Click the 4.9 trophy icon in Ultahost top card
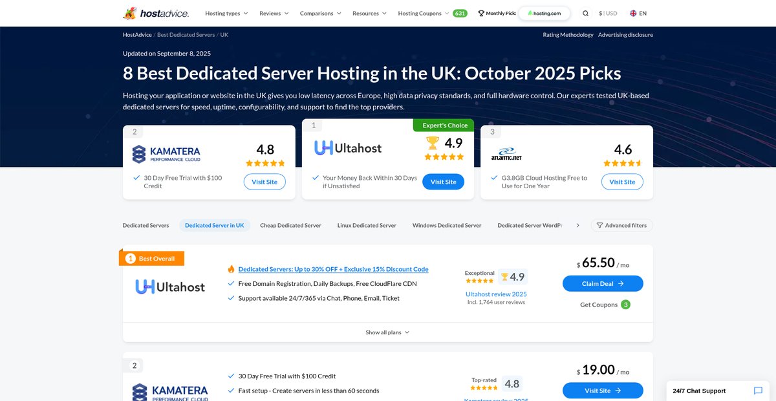776x401 pixels. [432, 142]
